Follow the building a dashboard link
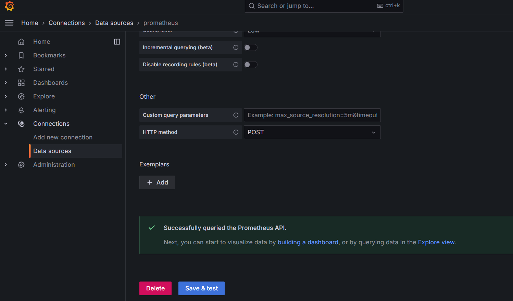The width and height of the screenshot is (513, 301). [308, 242]
